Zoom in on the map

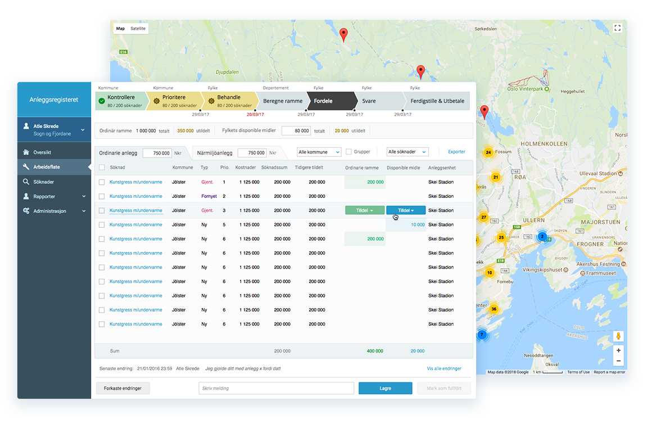[618, 350]
